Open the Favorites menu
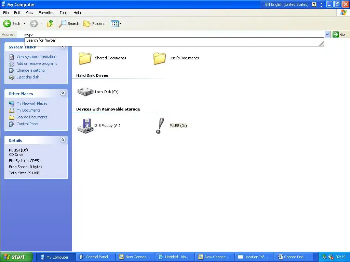The height and width of the screenshot is (262, 350). [46, 13]
